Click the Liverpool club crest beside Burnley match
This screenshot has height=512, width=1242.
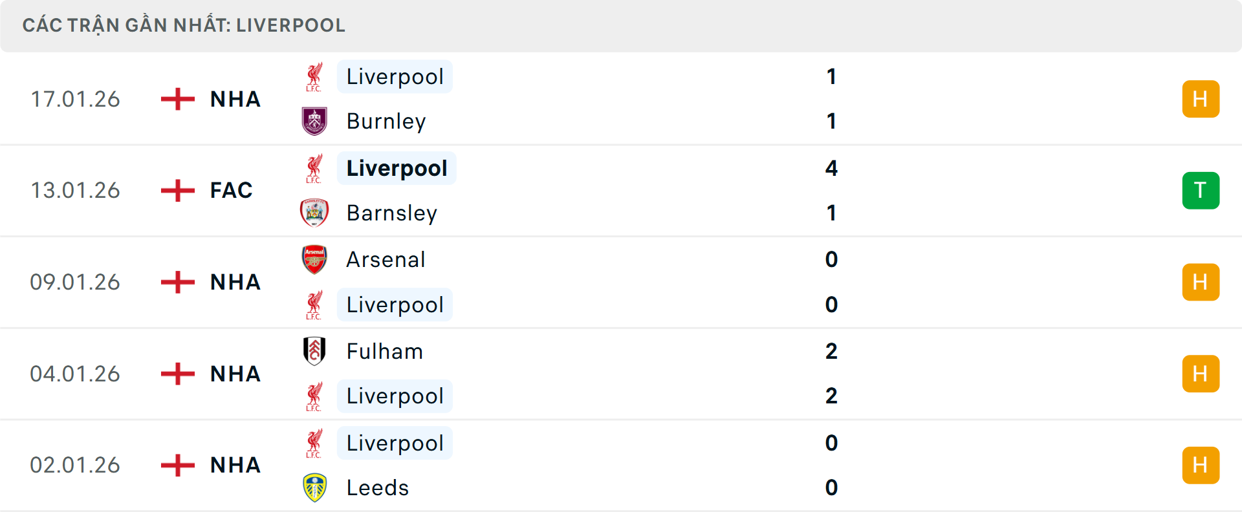(x=315, y=76)
